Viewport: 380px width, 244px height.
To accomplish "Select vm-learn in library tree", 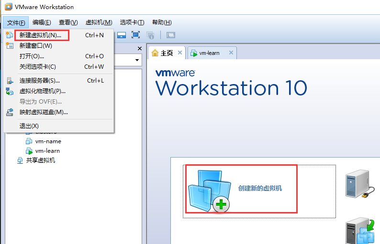I will pyautogui.click(x=47, y=151).
